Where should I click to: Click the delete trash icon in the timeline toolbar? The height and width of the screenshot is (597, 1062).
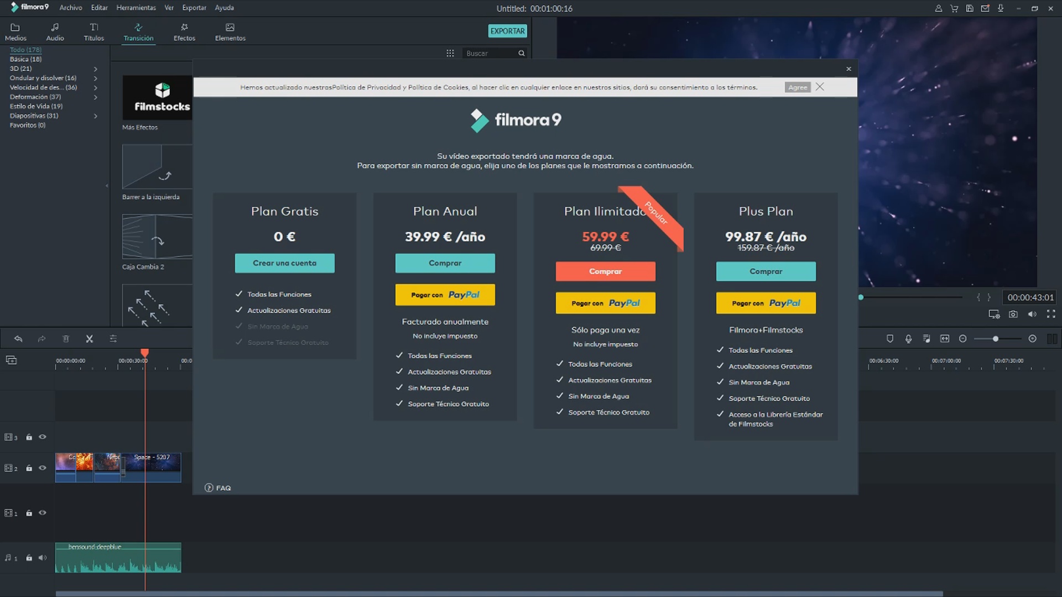pos(65,339)
